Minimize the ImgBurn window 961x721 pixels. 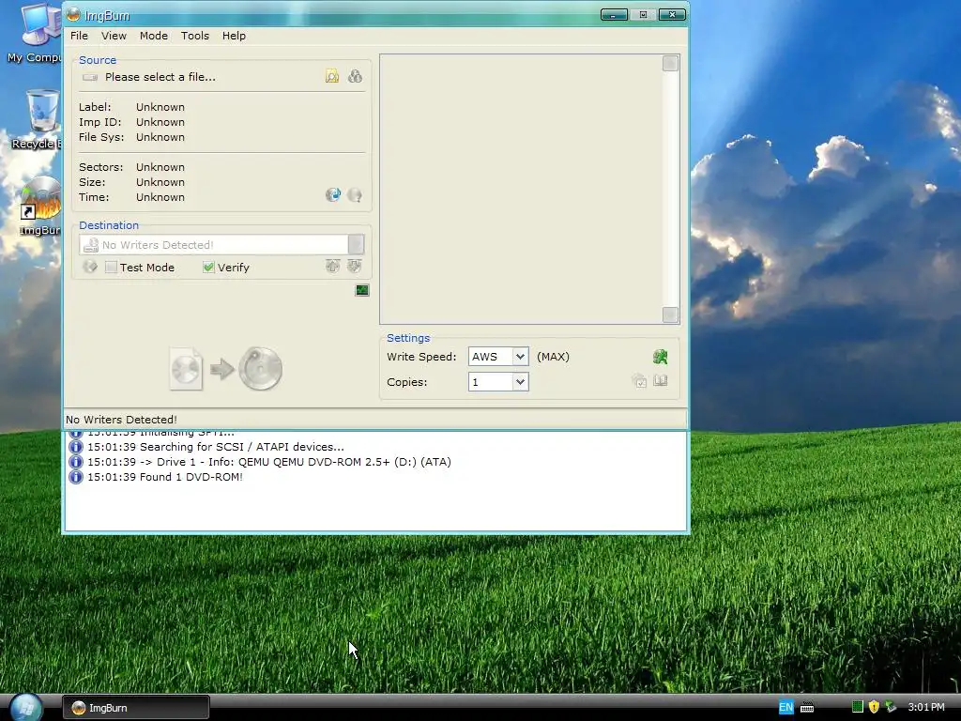coord(614,15)
